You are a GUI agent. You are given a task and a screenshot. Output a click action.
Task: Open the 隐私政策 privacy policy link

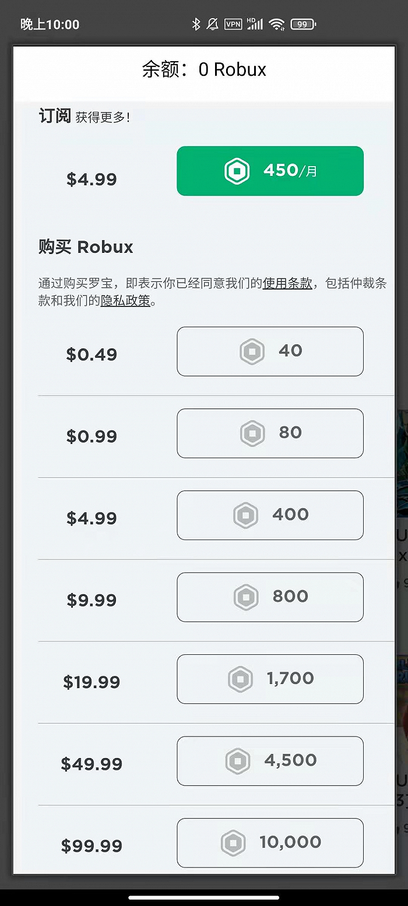125,301
